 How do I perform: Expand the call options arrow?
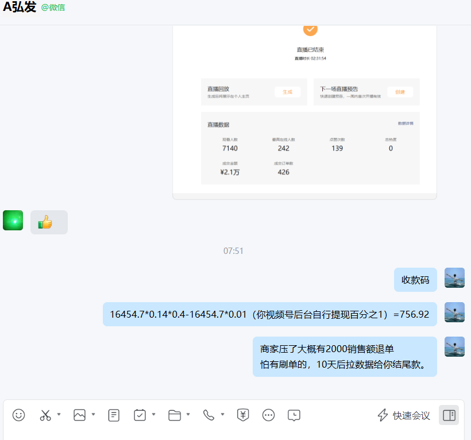223,414
